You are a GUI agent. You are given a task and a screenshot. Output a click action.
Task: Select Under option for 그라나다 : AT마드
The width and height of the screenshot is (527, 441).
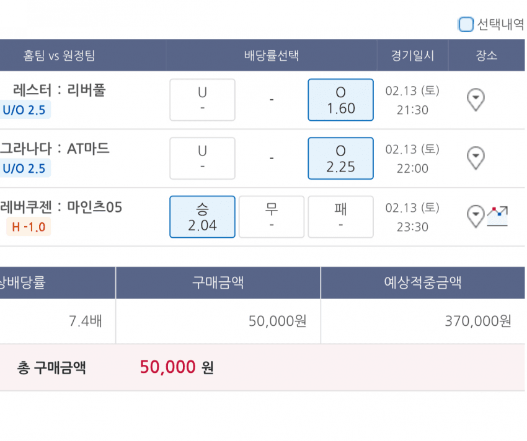(202, 159)
